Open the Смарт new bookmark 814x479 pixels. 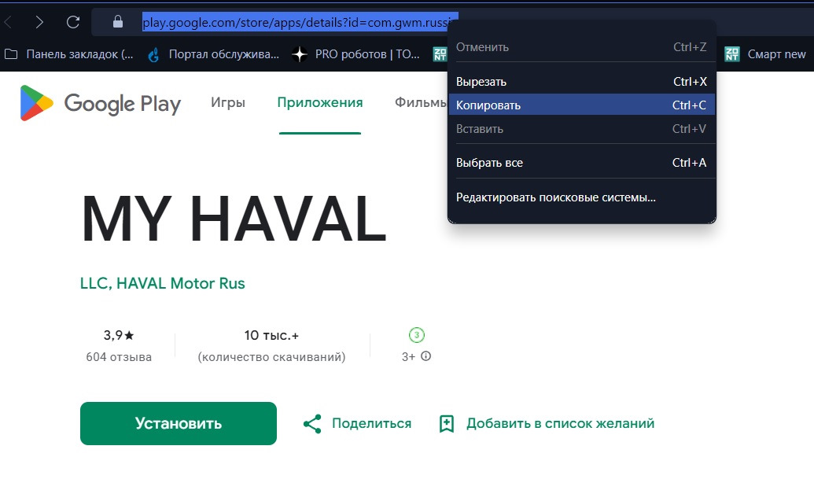[765, 54]
